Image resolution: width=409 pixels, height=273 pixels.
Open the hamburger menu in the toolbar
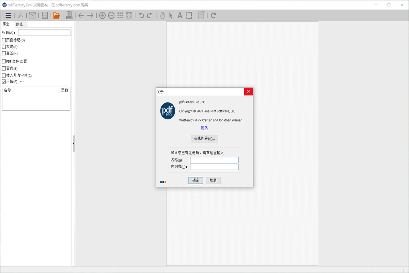pos(8,16)
